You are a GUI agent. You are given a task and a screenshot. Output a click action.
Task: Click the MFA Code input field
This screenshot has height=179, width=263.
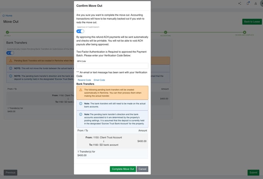(112, 66)
